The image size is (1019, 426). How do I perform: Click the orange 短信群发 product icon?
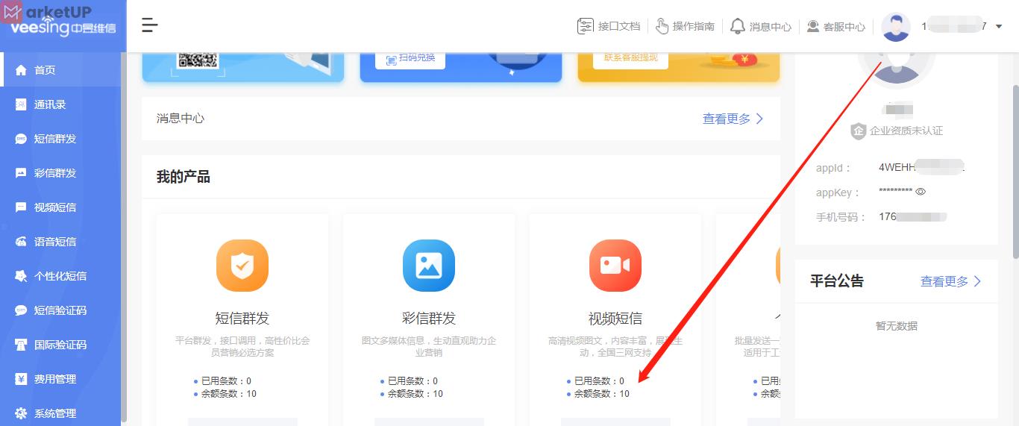(242, 266)
